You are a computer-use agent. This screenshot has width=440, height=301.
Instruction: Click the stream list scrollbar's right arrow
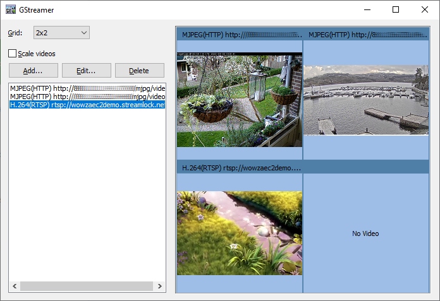pos(161,286)
